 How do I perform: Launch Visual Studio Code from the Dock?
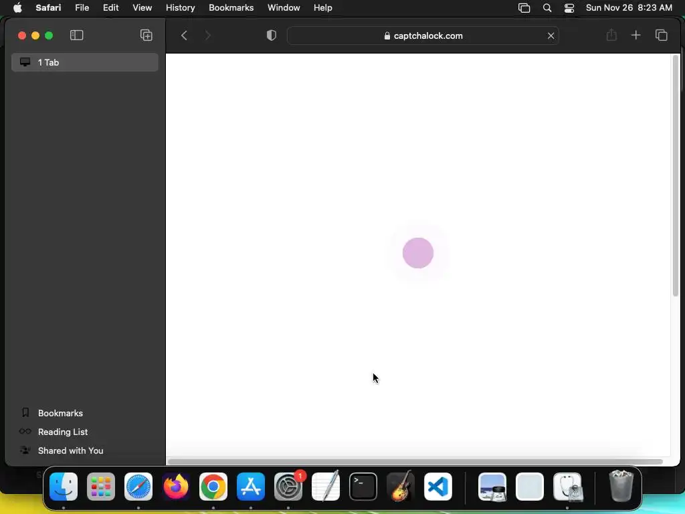438,487
